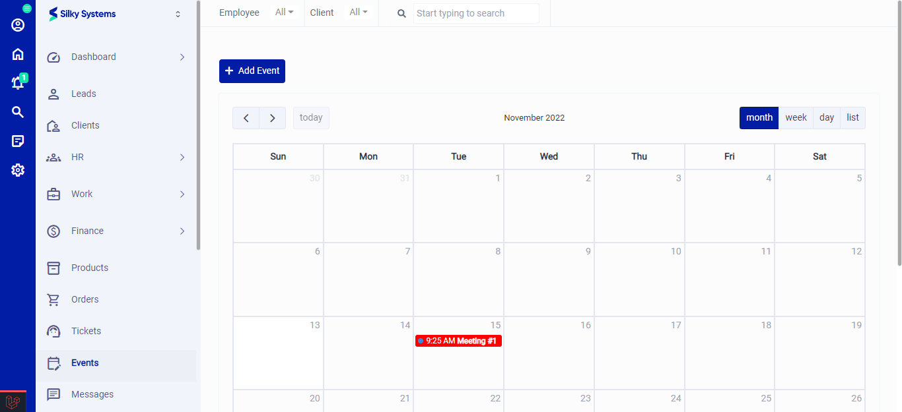Image resolution: width=902 pixels, height=412 pixels.
Task: Open the sticky notes icon
Action: click(x=18, y=141)
